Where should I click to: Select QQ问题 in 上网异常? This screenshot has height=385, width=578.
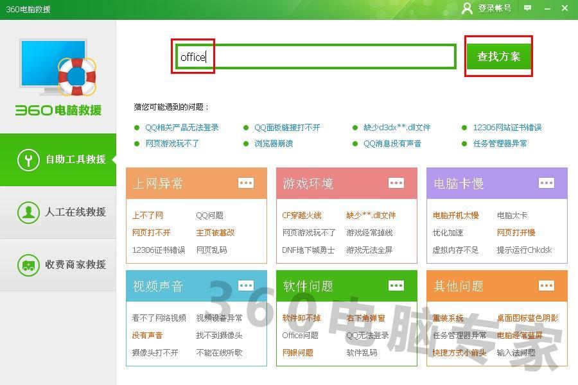tap(210, 215)
